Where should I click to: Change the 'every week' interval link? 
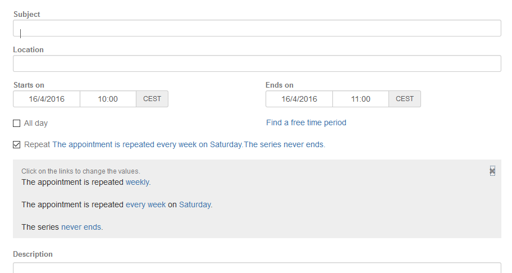click(145, 204)
